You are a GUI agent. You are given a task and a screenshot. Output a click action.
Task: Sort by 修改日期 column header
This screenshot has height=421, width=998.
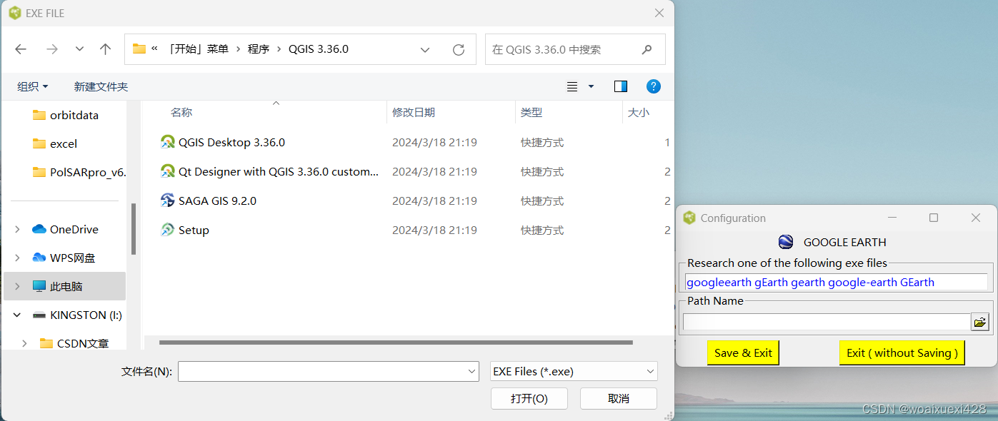[414, 112]
